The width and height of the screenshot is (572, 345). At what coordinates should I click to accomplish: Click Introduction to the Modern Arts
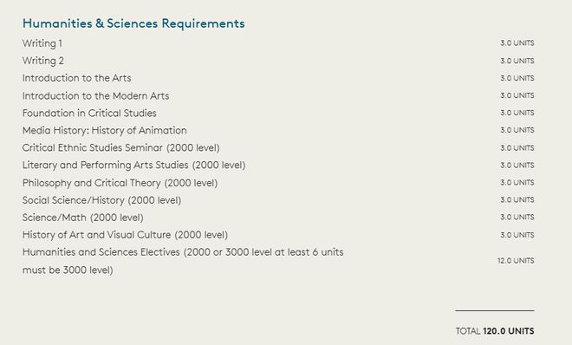coord(95,95)
